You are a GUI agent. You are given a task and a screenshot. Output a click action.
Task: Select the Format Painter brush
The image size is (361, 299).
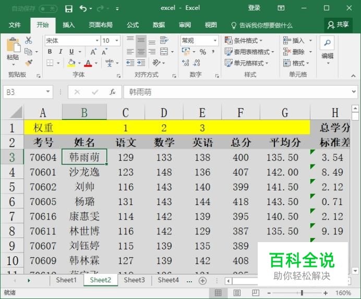pos(29,63)
